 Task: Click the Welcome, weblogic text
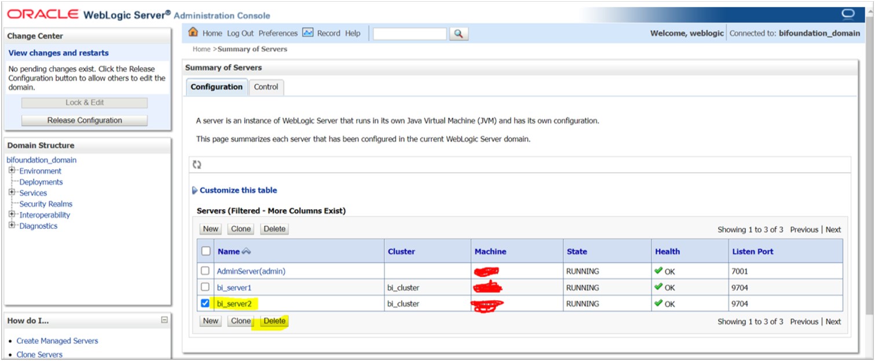point(687,34)
